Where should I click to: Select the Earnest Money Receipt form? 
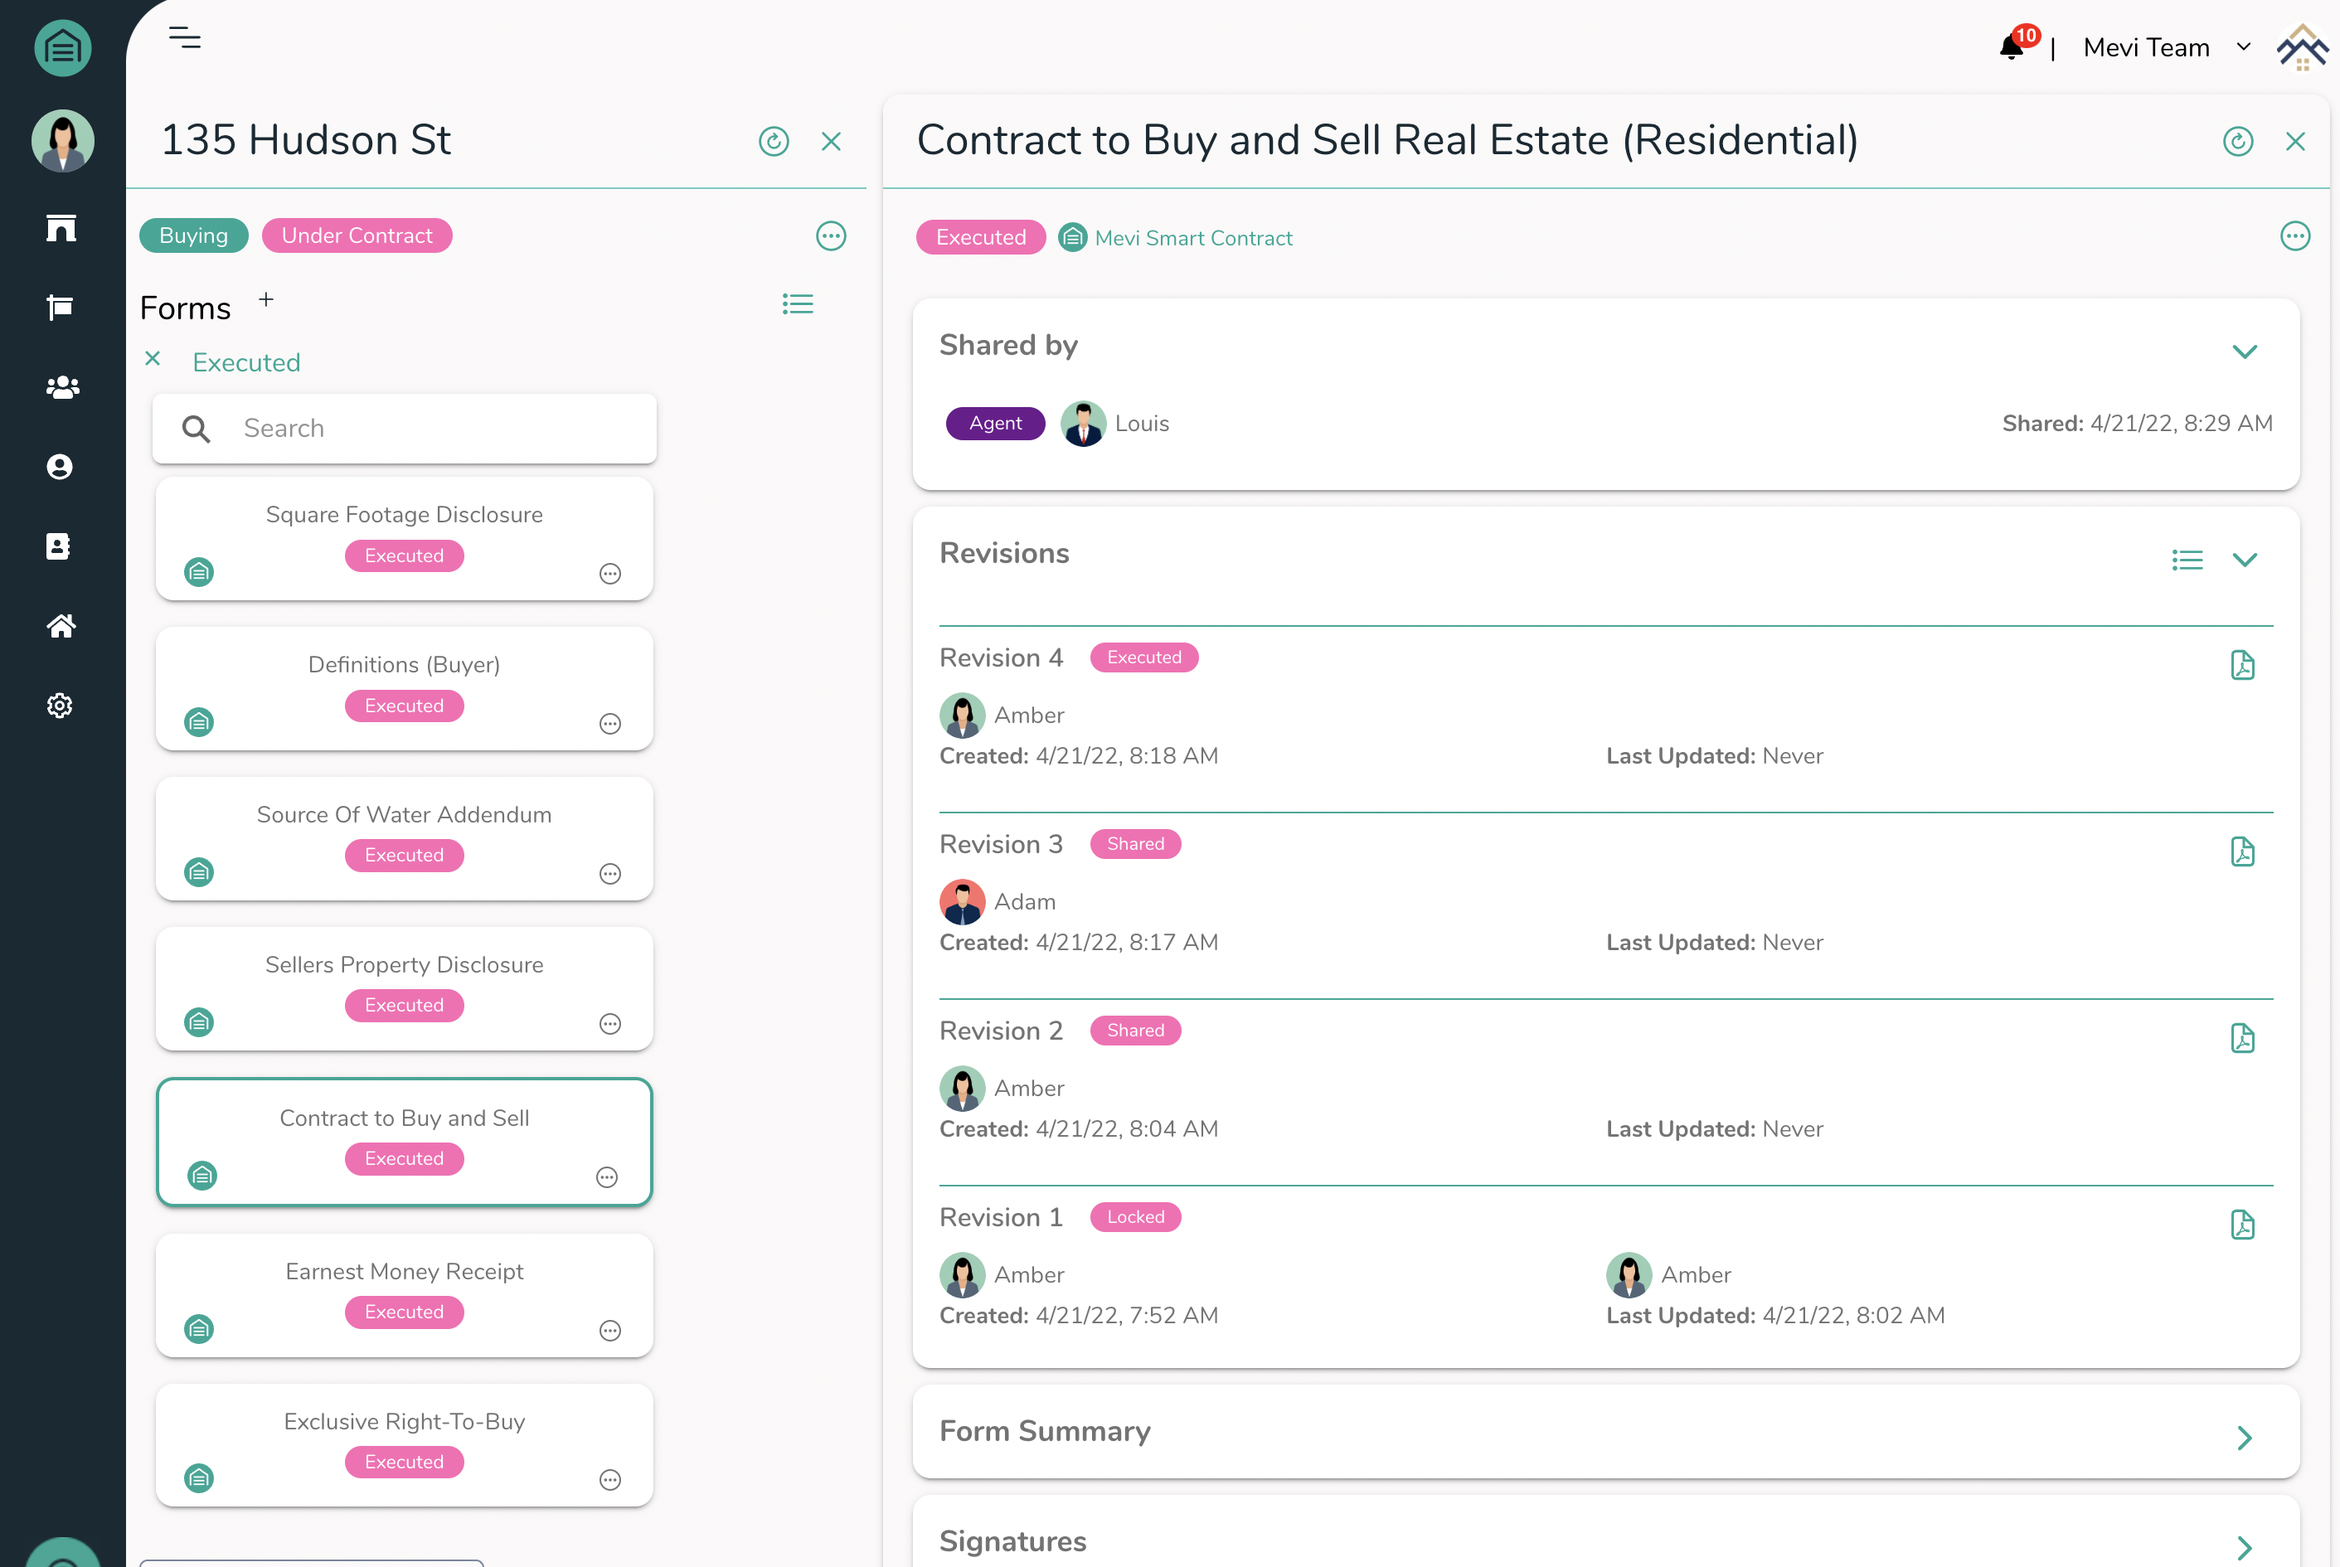click(404, 1271)
